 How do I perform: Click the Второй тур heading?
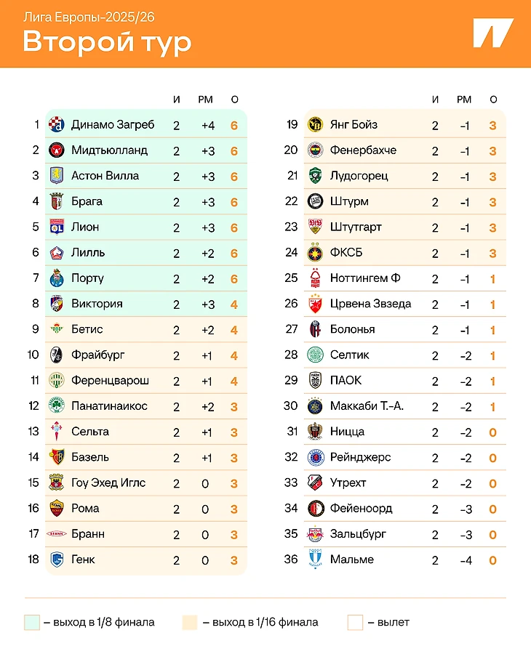point(107,42)
